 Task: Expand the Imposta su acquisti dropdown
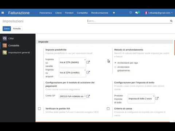[72, 72]
